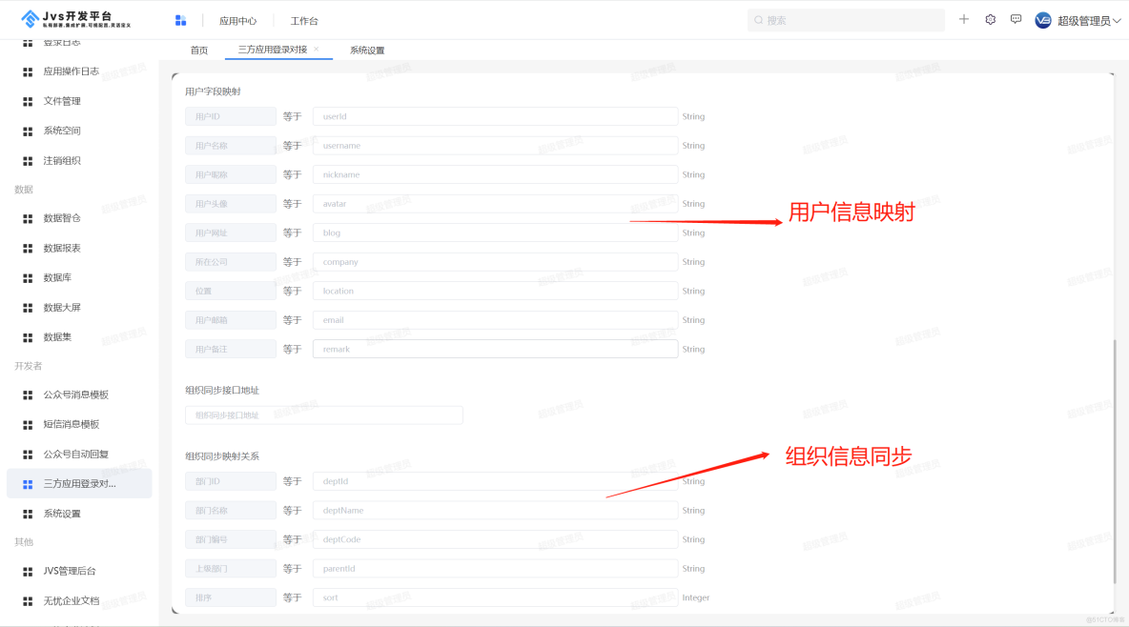Click the search box in header

click(846, 20)
